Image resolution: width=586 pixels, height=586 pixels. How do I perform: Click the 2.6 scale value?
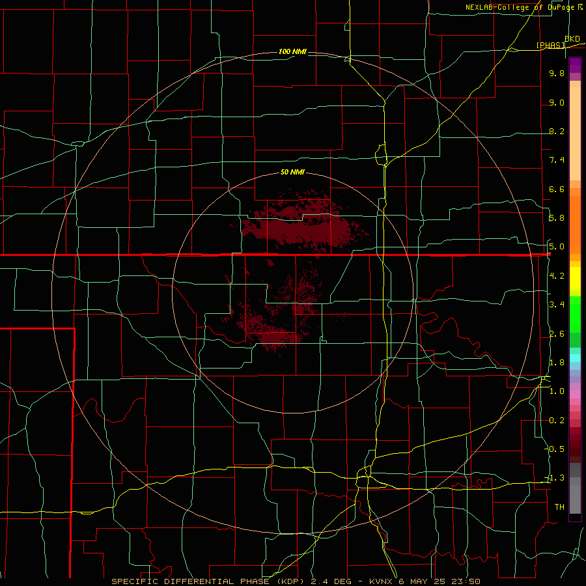[x=557, y=334]
